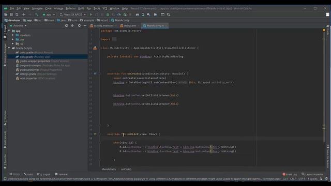
Task: Open Project panel gear settings
Action: tap(79, 25)
